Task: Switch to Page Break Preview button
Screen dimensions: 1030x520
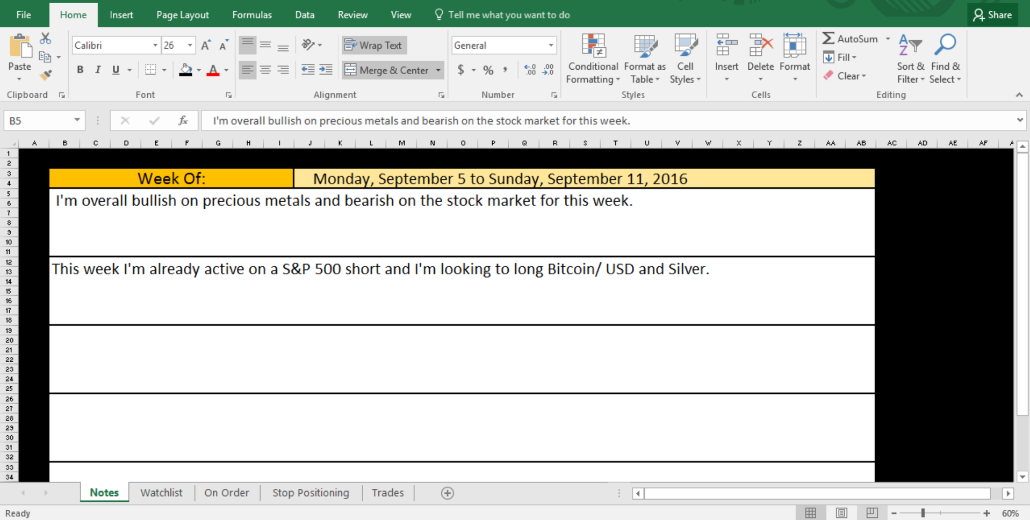Action: click(x=872, y=513)
